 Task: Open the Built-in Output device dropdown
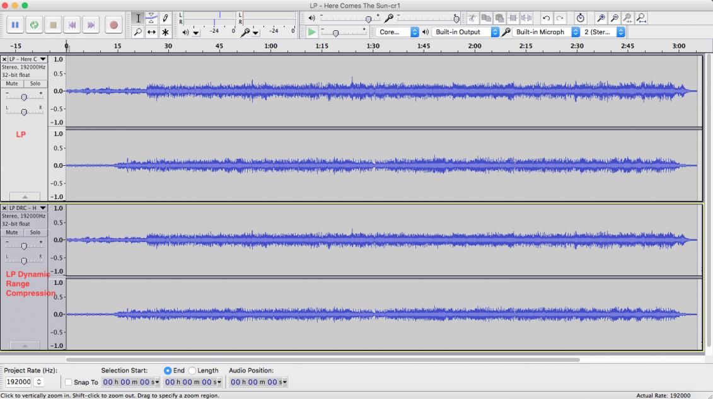465,32
